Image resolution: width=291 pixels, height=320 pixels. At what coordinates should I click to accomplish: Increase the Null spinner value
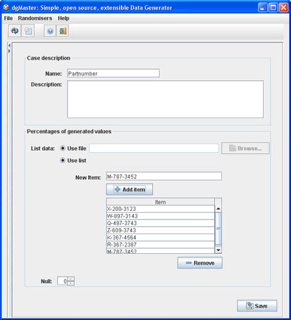coord(71,279)
